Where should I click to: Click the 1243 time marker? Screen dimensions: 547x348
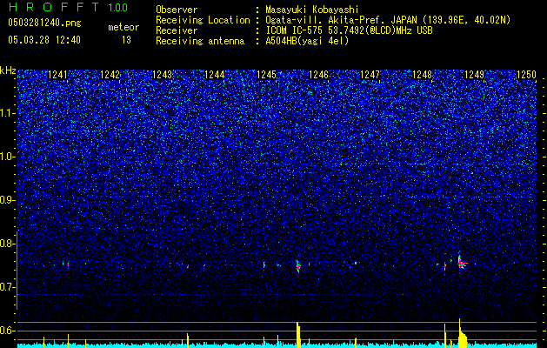(x=163, y=75)
